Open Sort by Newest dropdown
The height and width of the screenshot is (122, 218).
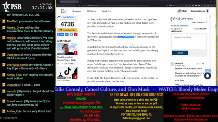pyautogui.click(x=201, y=29)
